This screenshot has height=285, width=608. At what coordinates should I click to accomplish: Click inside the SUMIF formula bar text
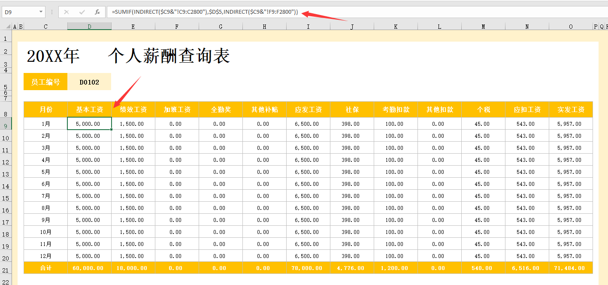205,12
